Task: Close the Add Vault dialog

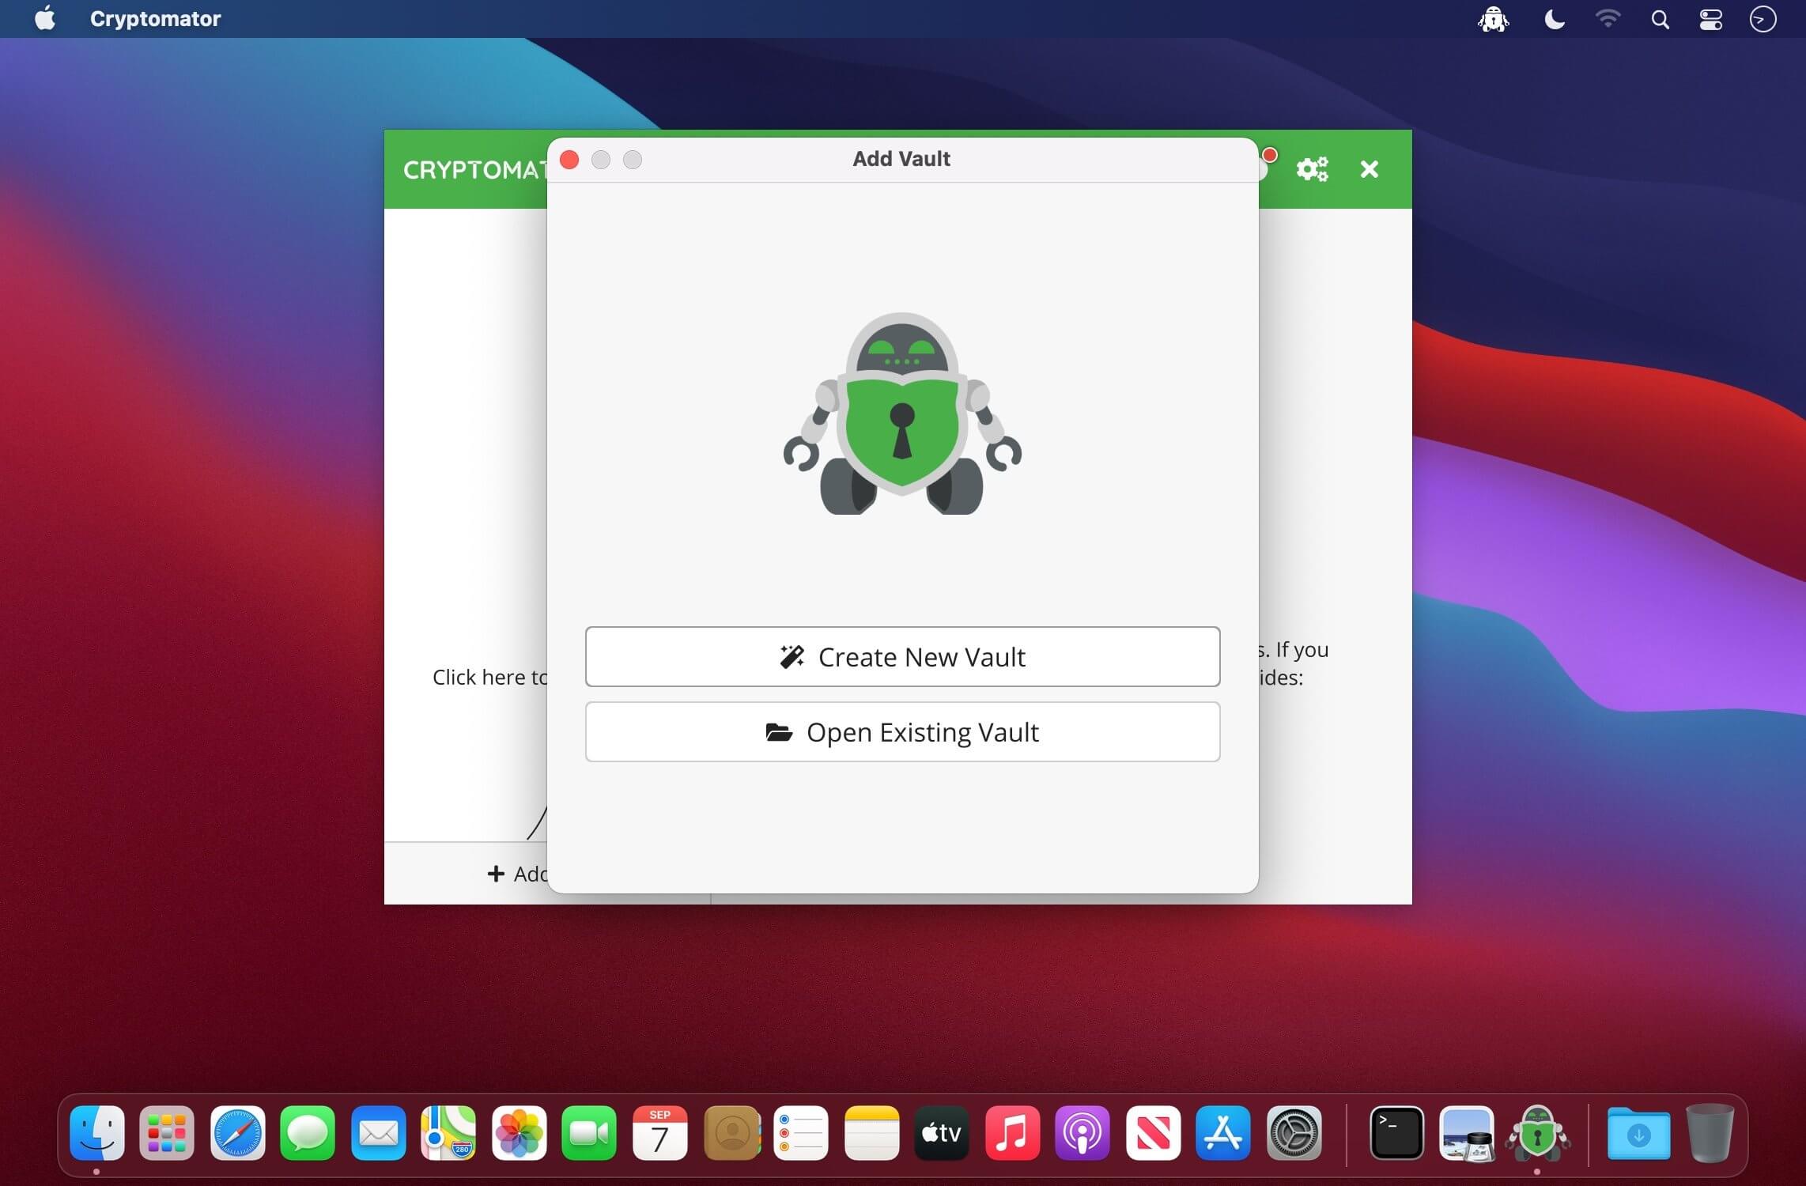Action: [569, 160]
